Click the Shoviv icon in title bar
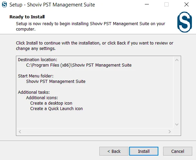The height and width of the screenshot is (160, 196). [x=4, y=5]
